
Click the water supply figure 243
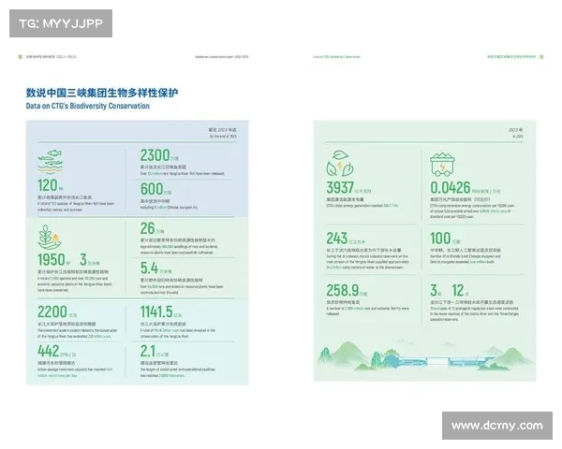pyautogui.click(x=336, y=239)
